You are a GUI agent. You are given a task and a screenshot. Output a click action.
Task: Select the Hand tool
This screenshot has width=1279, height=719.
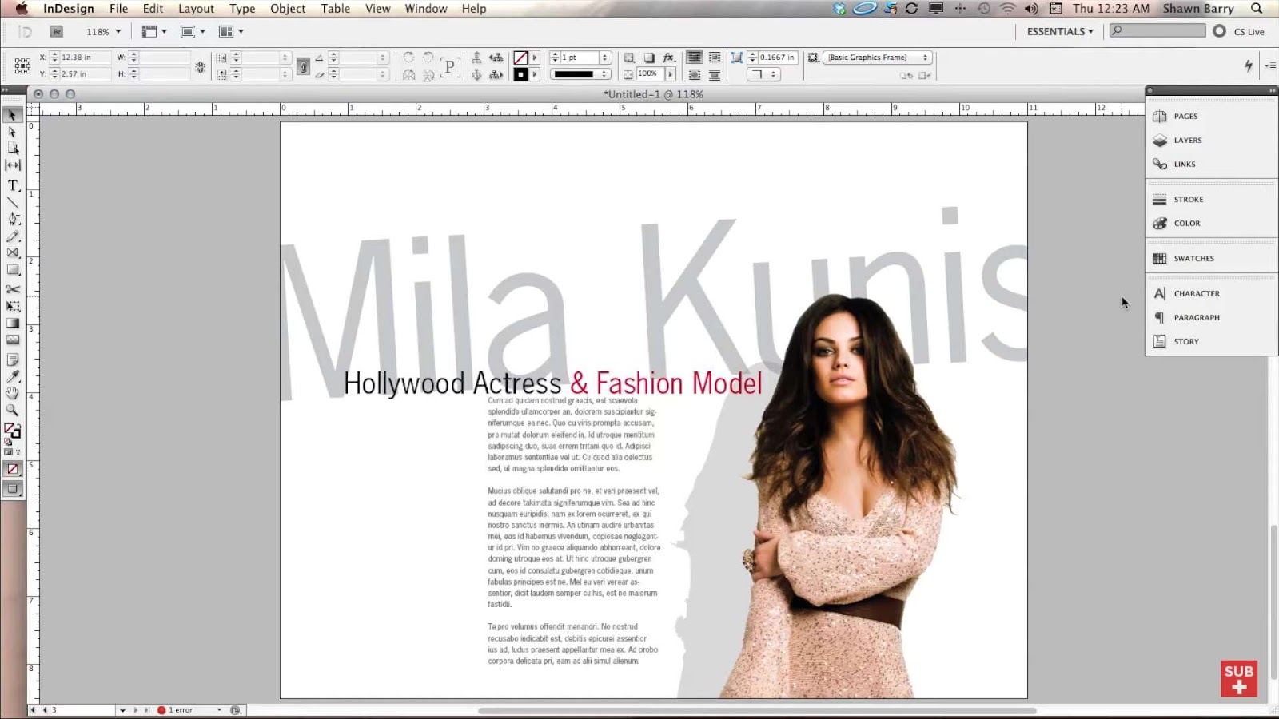coord(12,393)
